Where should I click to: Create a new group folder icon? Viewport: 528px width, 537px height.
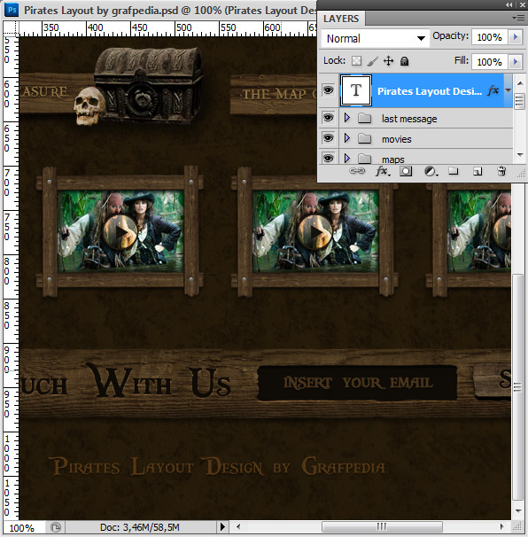(x=454, y=170)
